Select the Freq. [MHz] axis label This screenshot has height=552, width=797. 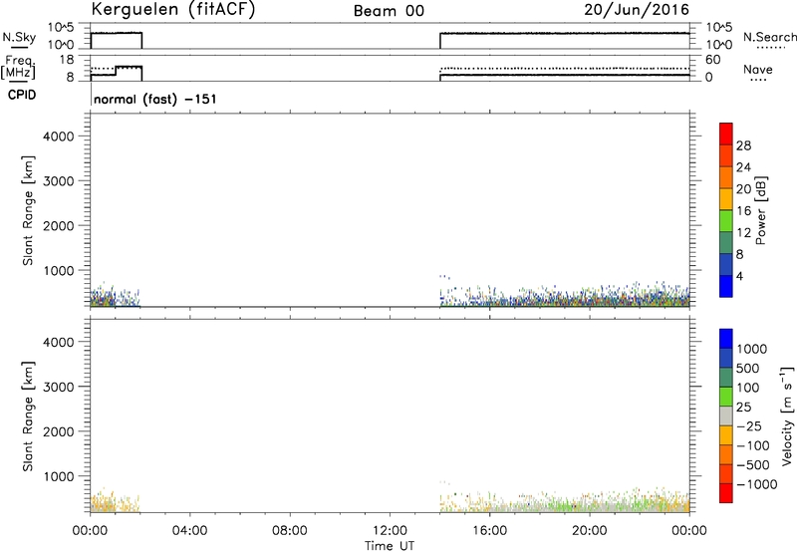(18, 67)
